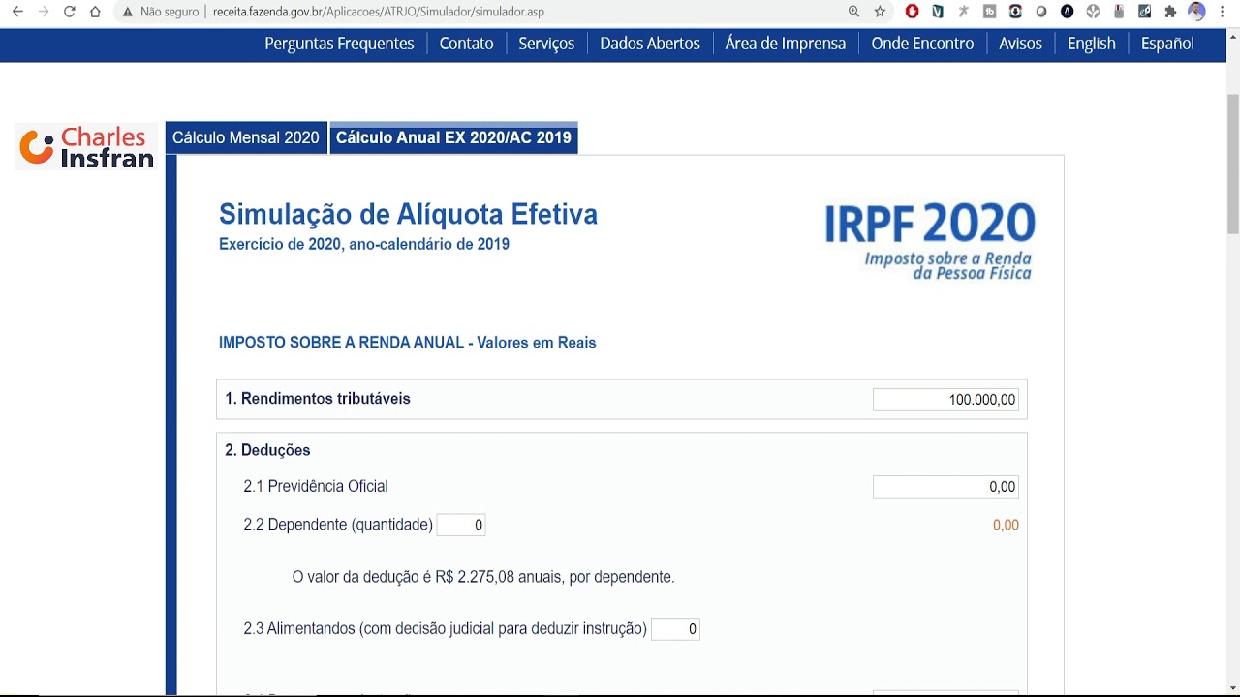Click 'Exercício de 2020, ano-calendário de 2019' text
This screenshot has height=697, width=1240.
click(x=364, y=244)
